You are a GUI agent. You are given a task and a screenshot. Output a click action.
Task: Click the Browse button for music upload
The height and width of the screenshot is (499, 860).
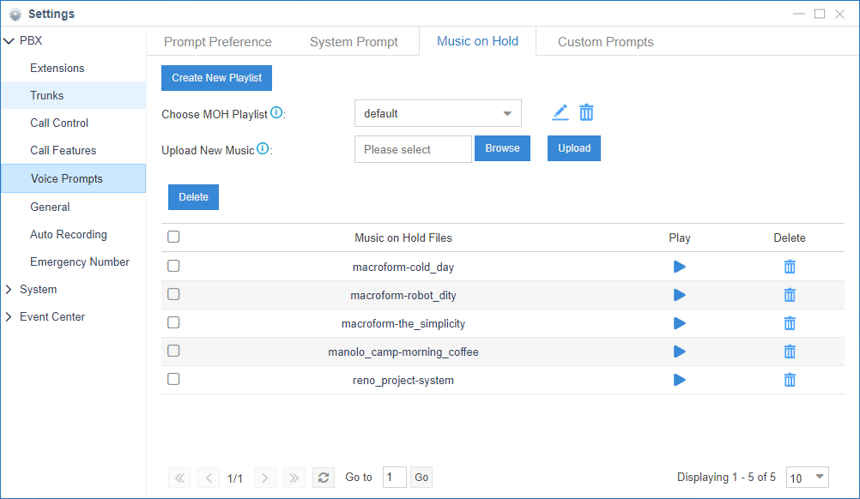click(x=502, y=148)
